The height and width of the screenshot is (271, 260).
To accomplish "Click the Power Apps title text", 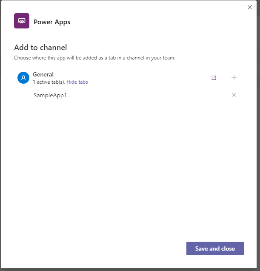I will [52, 22].
